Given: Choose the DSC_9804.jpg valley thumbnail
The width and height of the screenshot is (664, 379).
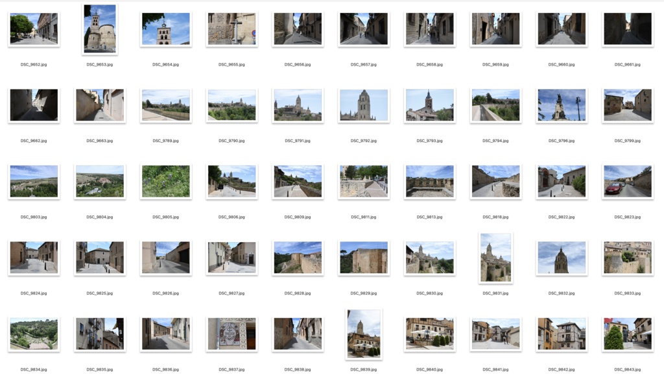Looking at the screenshot, I should [99, 182].
